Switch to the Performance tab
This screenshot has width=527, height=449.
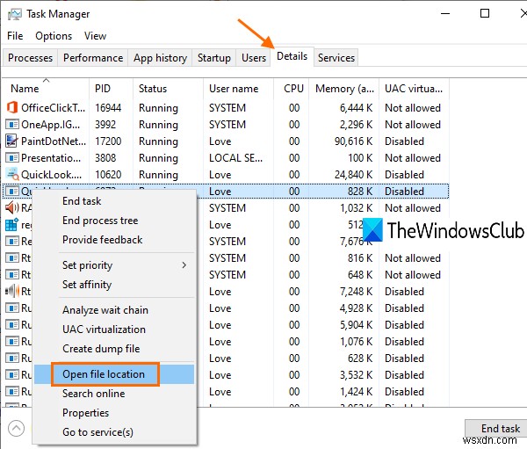(93, 58)
